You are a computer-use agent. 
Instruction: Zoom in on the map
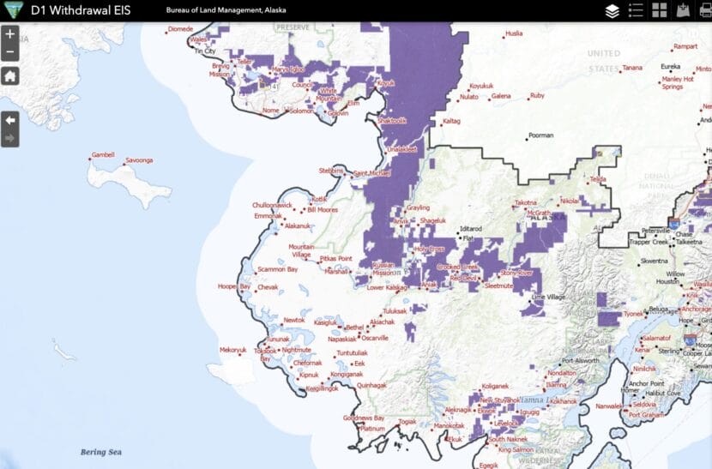[x=10, y=35]
